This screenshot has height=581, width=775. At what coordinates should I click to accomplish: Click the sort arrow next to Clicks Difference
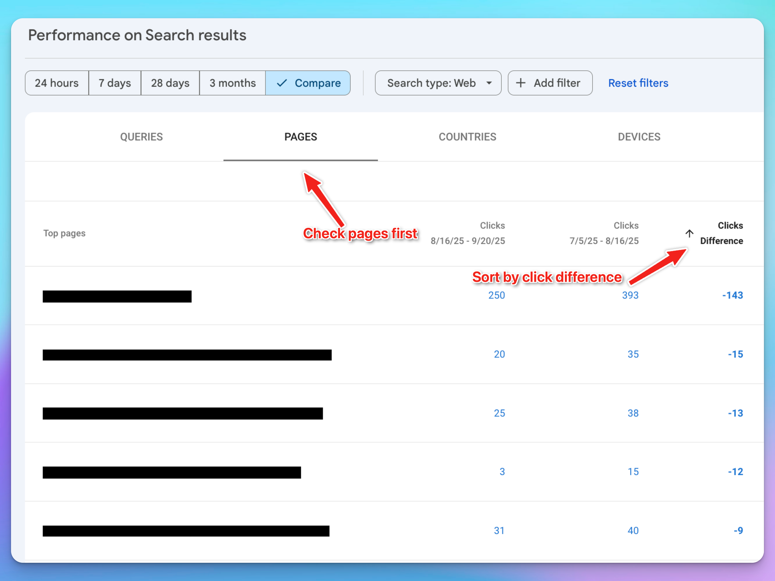(689, 234)
